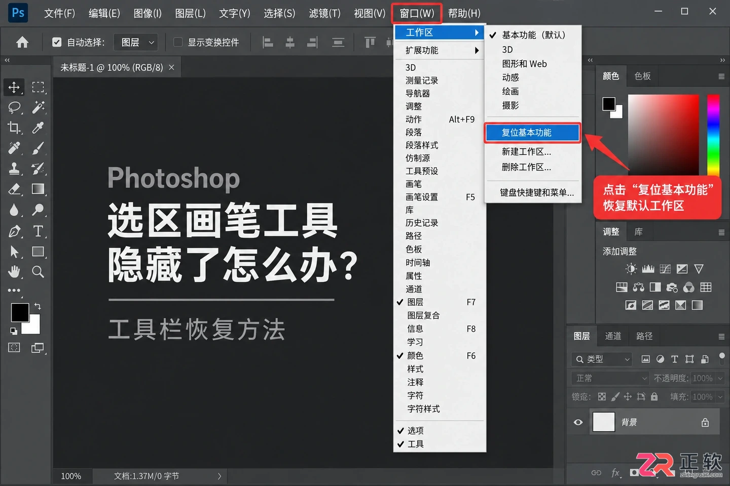Uncheck 图层 in the Window menu
The height and width of the screenshot is (486, 730).
point(440,302)
